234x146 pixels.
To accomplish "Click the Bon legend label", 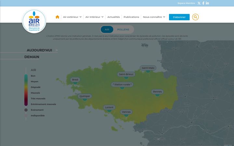I will 33,76.
